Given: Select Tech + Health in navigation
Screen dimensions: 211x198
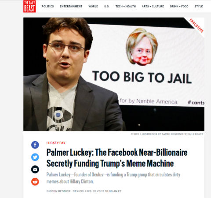Looking at the screenshot, I should click(126, 7).
